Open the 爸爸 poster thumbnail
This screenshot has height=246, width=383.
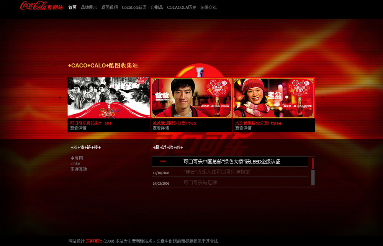pyautogui.click(x=191, y=98)
